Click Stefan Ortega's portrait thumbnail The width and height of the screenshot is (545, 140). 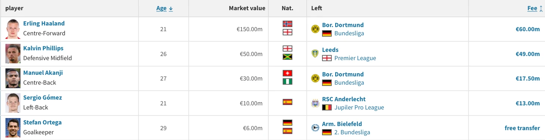13,128
